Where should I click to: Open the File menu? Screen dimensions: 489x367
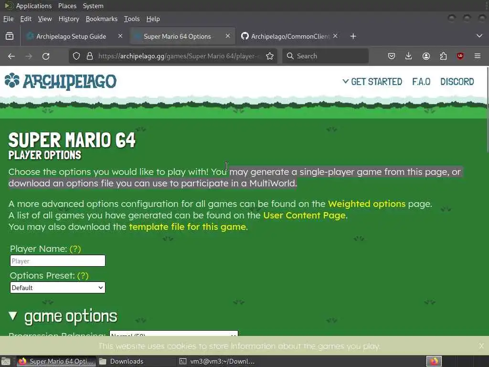[x=9, y=19]
